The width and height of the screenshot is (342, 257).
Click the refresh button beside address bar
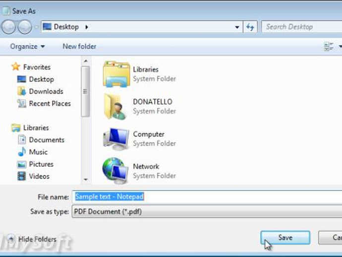point(250,27)
